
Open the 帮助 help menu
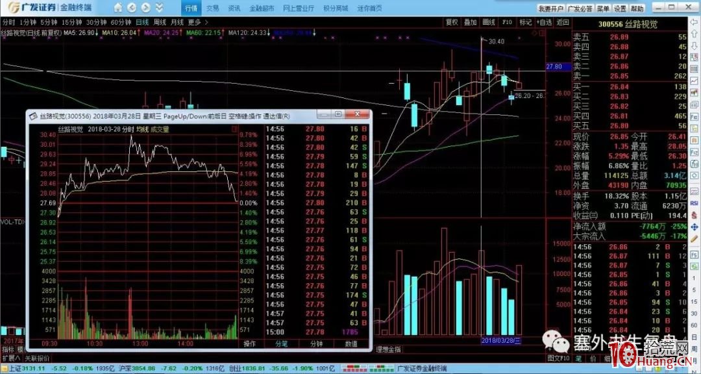tap(637, 8)
